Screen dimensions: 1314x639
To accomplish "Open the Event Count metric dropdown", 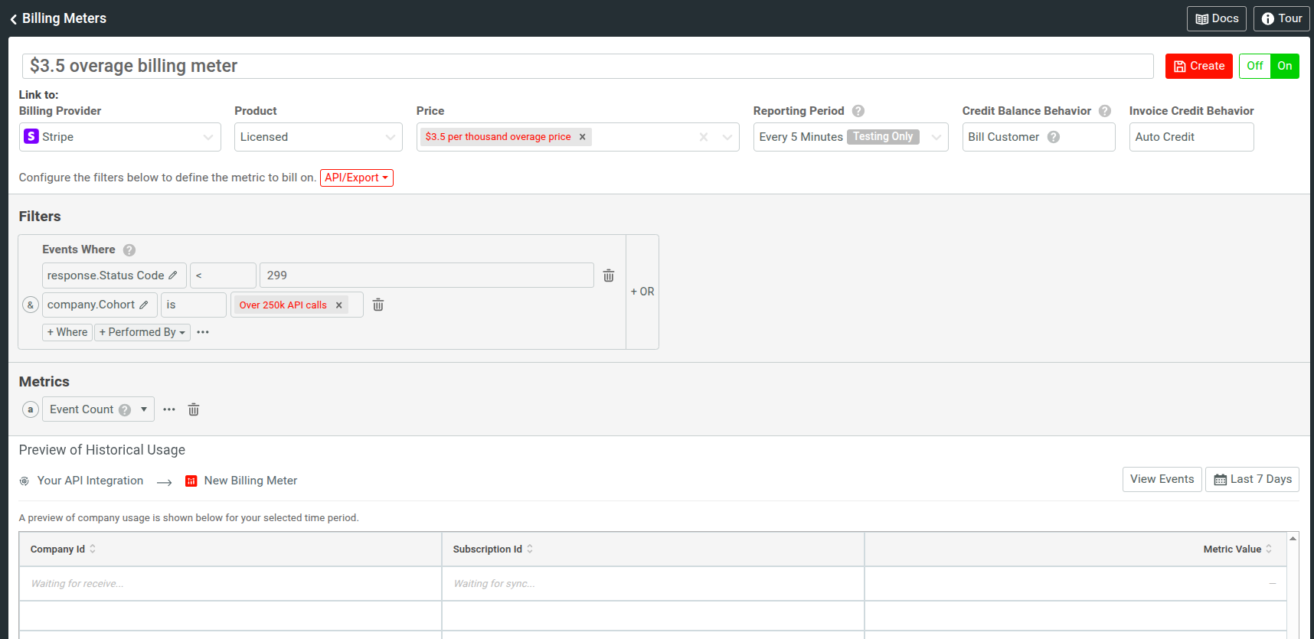I will pyautogui.click(x=98, y=409).
